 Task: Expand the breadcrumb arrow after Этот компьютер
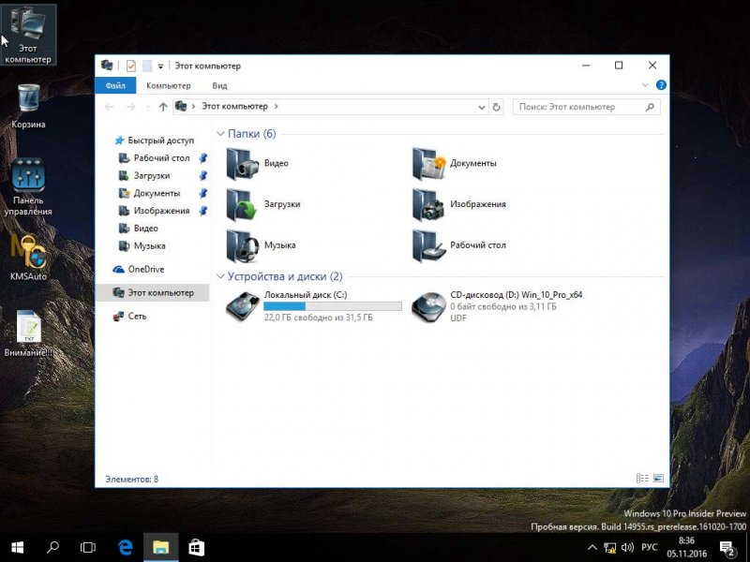[x=276, y=107]
